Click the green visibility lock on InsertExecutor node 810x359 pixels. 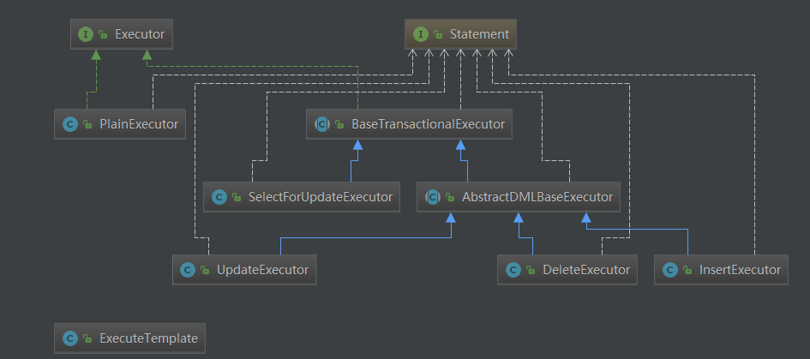(x=687, y=270)
